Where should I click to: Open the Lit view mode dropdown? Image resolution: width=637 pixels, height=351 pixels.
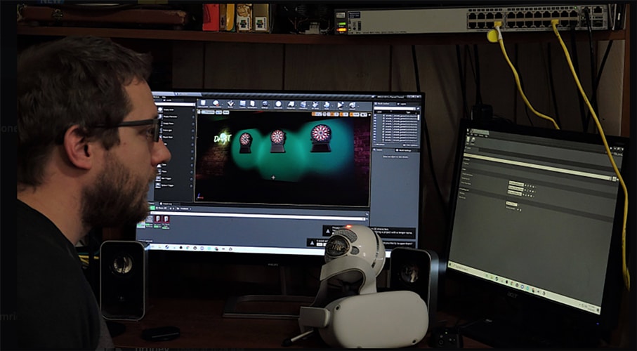(218, 112)
